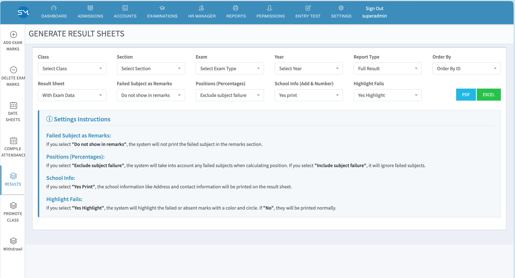Expand the Failed Subject as Remarks dropdown
The height and width of the screenshot is (278, 515).
click(151, 95)
